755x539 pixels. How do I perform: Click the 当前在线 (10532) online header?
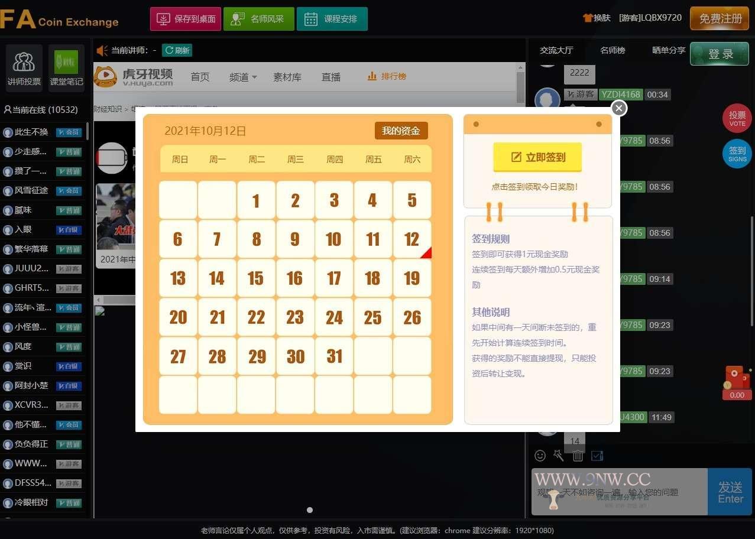[x=40, y=110]
